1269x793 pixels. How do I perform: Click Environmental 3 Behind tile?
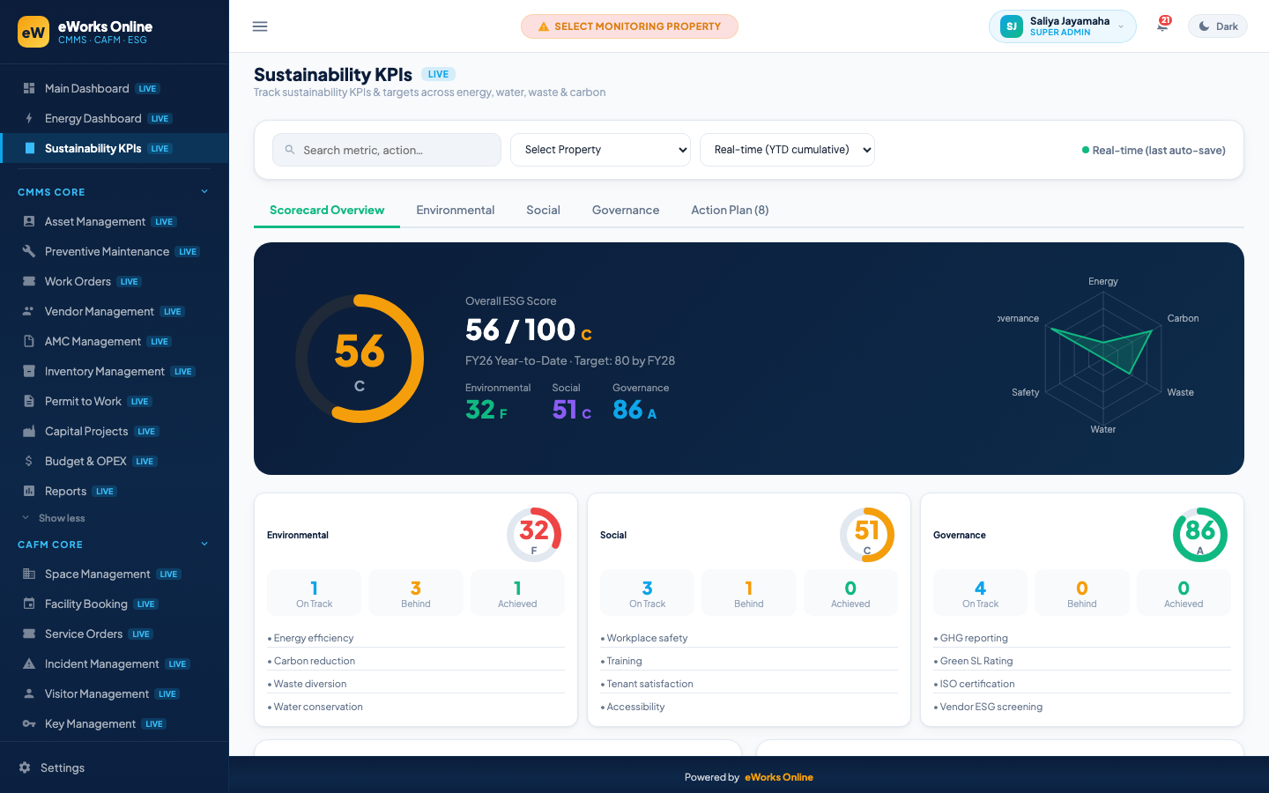(416, 593)
